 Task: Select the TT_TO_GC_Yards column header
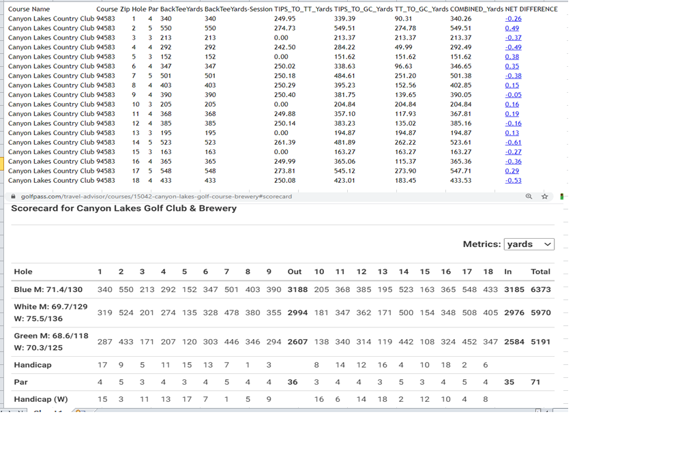422,9
